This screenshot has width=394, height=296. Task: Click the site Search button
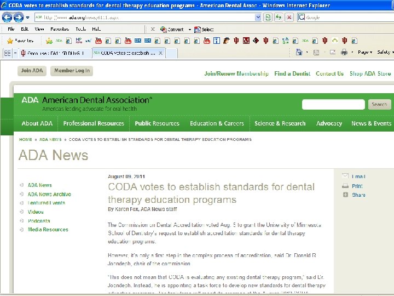pyautogui.click(x=379, y=105)
